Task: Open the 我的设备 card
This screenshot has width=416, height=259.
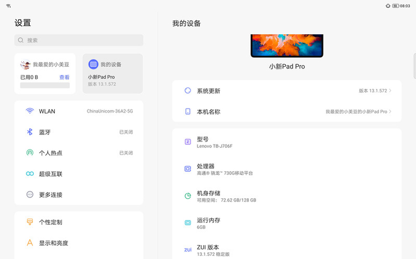Action: point(112,73)
